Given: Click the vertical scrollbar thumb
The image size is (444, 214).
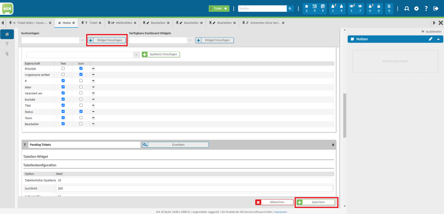Looking at the screenshot, I should pos(345,115).
